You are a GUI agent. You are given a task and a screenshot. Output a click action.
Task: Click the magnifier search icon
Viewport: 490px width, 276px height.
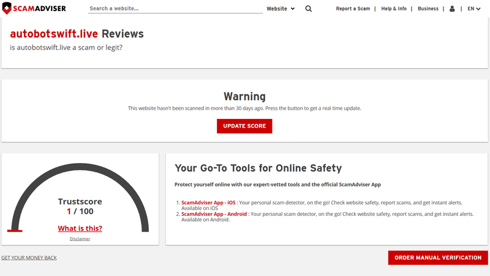(309, 9)
